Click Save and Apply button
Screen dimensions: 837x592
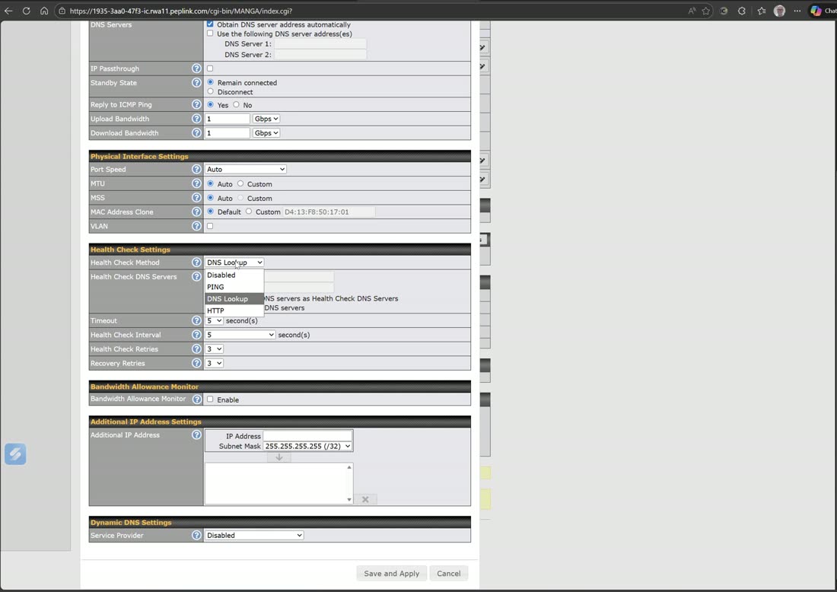[x=391, y=573]
